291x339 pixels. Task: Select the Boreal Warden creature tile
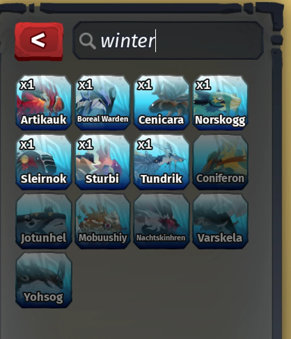[x=103, y=102]
